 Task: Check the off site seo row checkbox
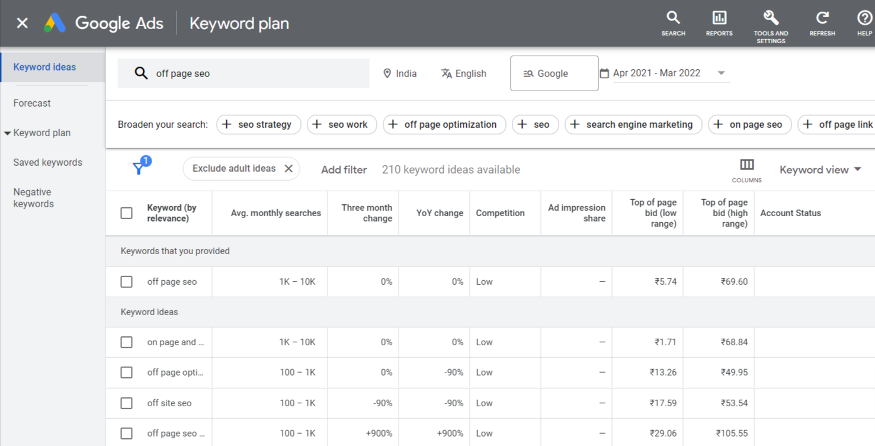pyautogui.click(x=127, y=403)
